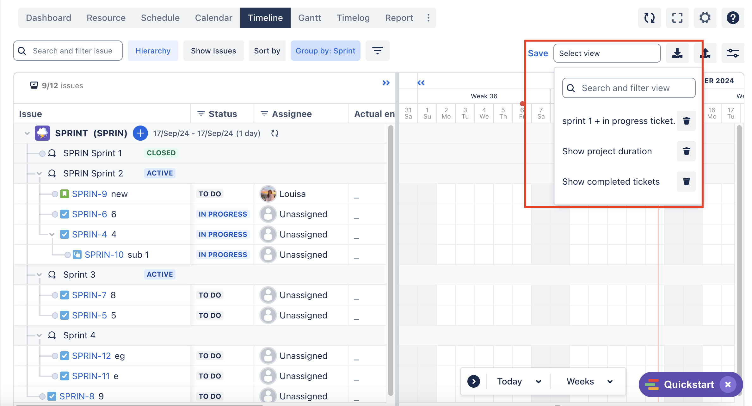Click the sync refresh icon in top bar
The width and height of the screenshot is (752, 406).
click(649, 18)
